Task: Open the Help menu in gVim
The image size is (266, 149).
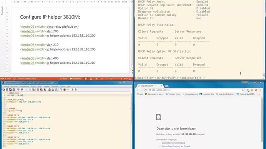Action: pos(68,87)
